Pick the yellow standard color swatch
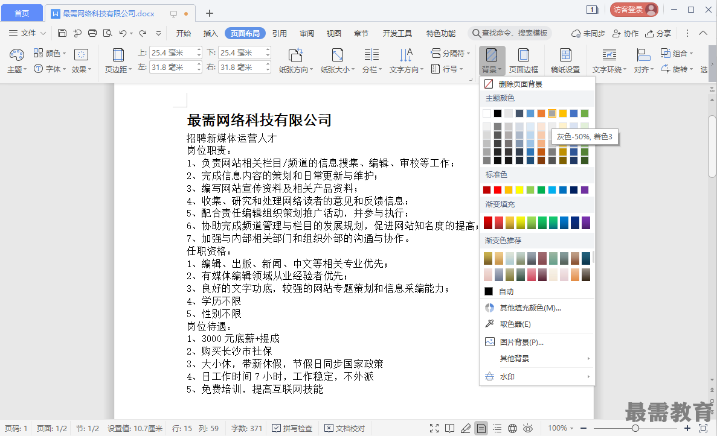The image size is (717, 436). click(519, 190)
